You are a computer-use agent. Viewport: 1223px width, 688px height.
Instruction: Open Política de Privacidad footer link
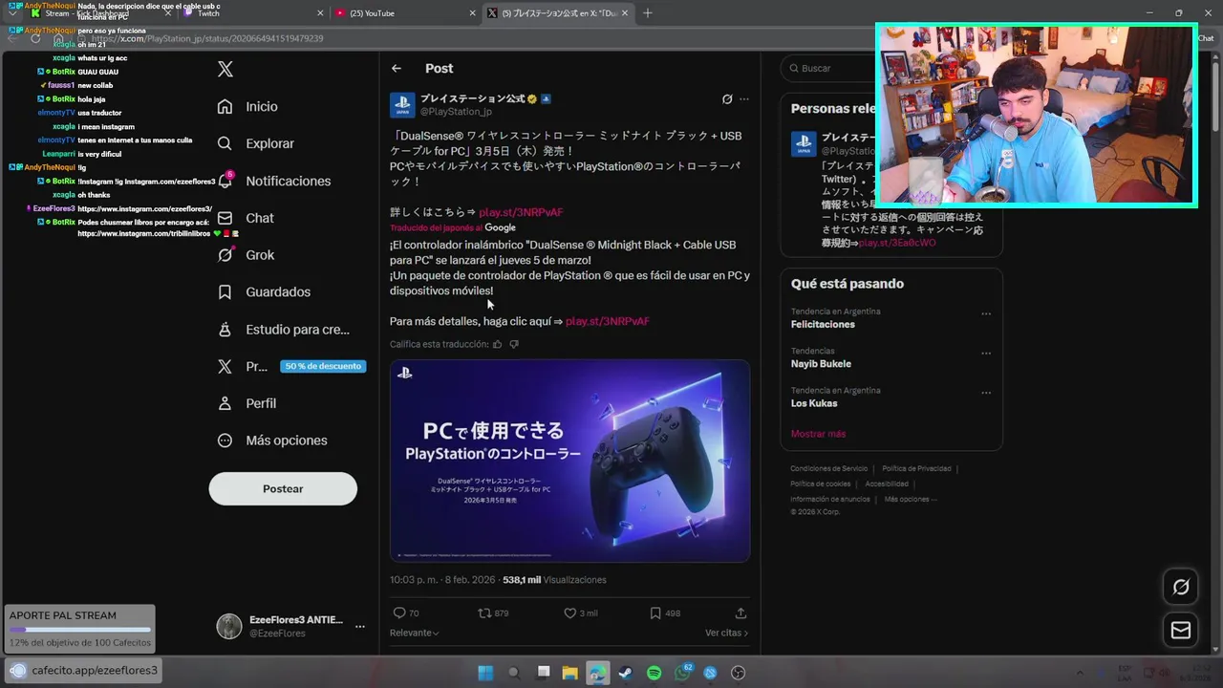[916, 468]
